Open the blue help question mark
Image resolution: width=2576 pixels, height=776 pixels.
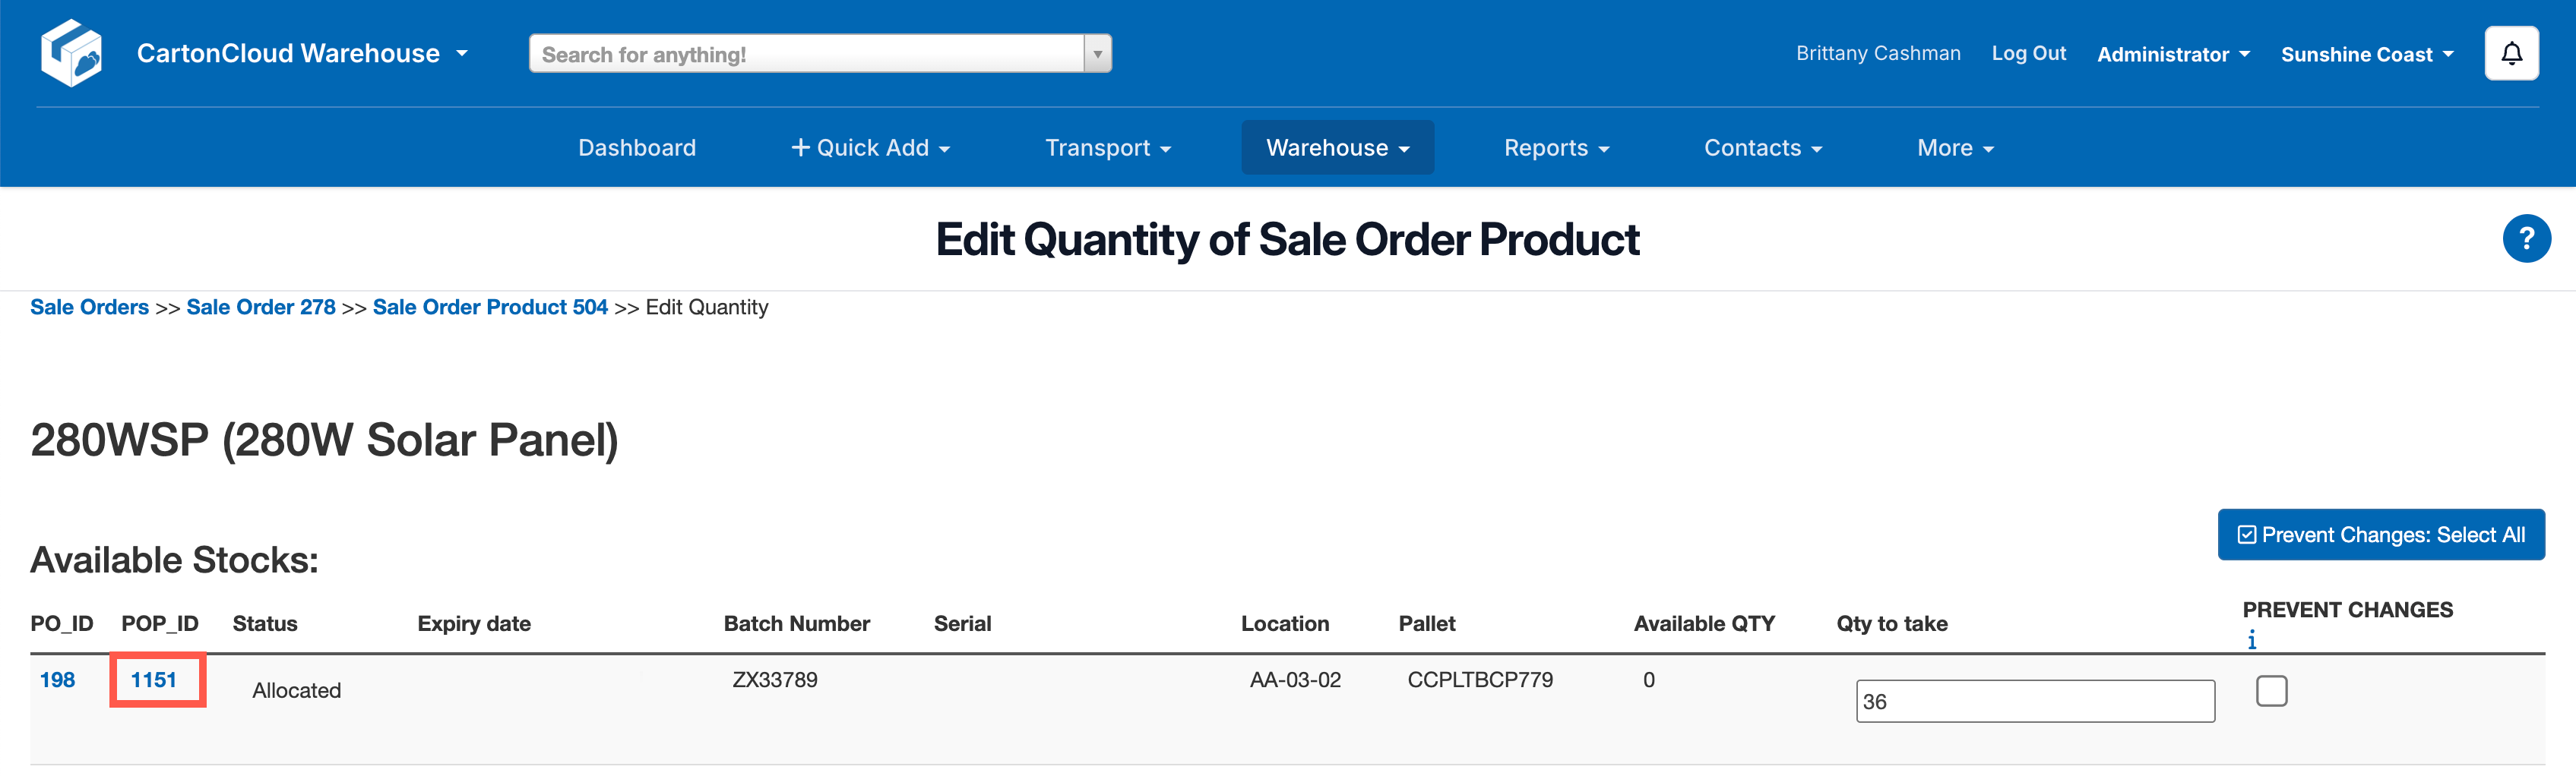[2526, 238]
